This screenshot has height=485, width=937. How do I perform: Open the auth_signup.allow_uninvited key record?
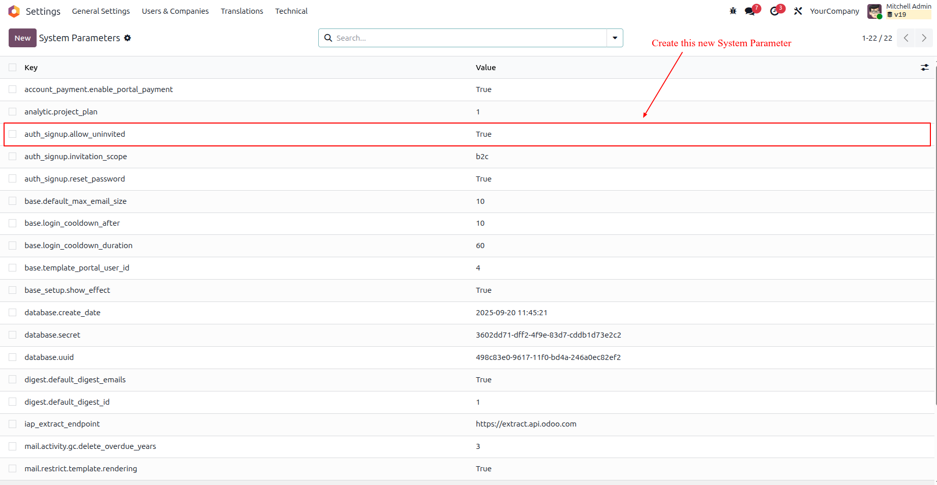pyautogui.click(x=75, y=134)
